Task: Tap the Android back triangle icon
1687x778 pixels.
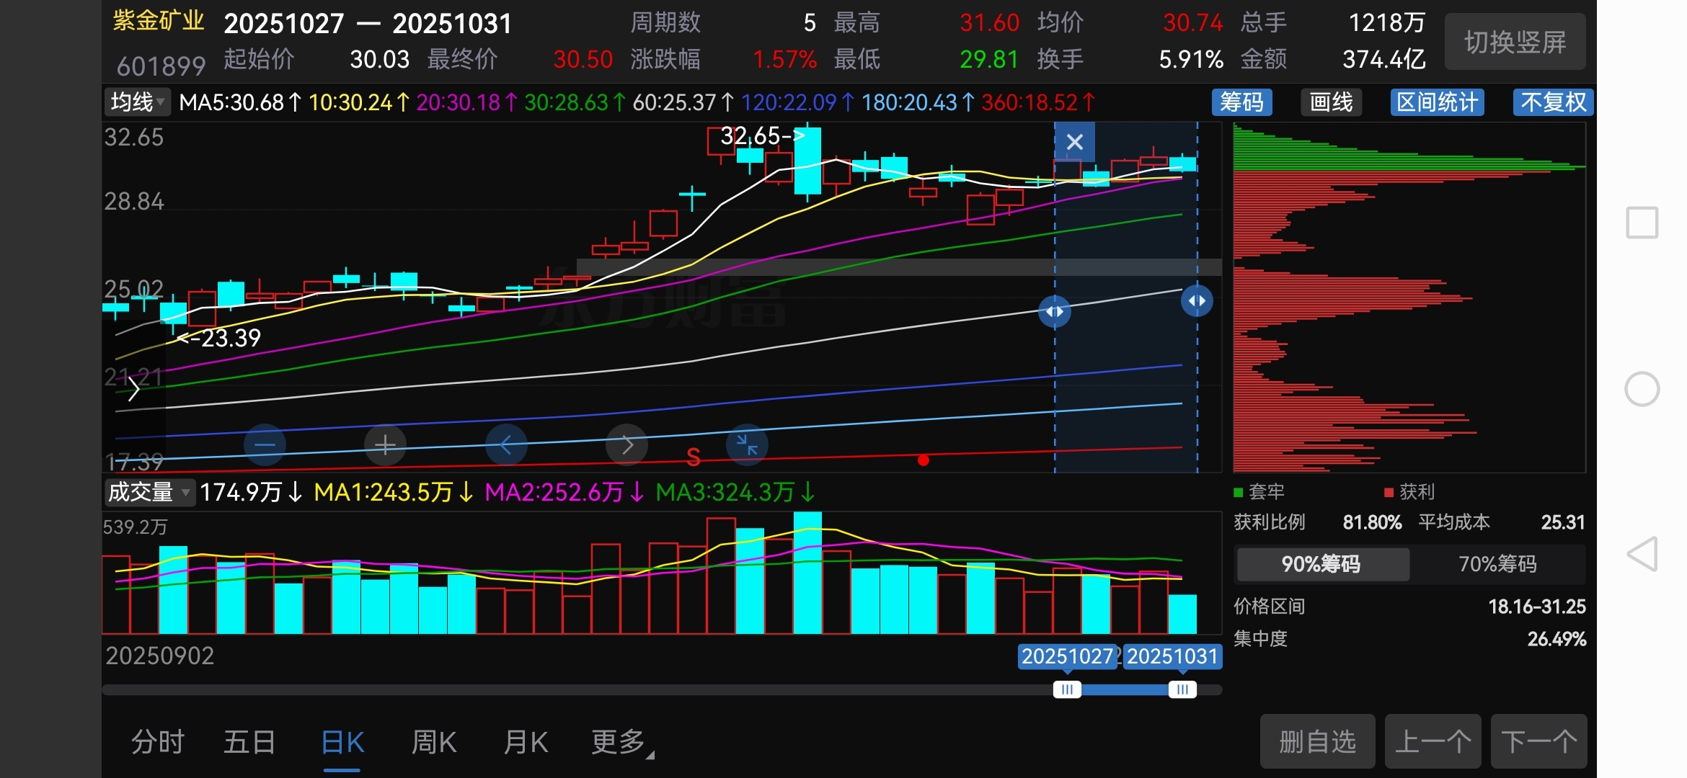Action: pos(1642,554)
